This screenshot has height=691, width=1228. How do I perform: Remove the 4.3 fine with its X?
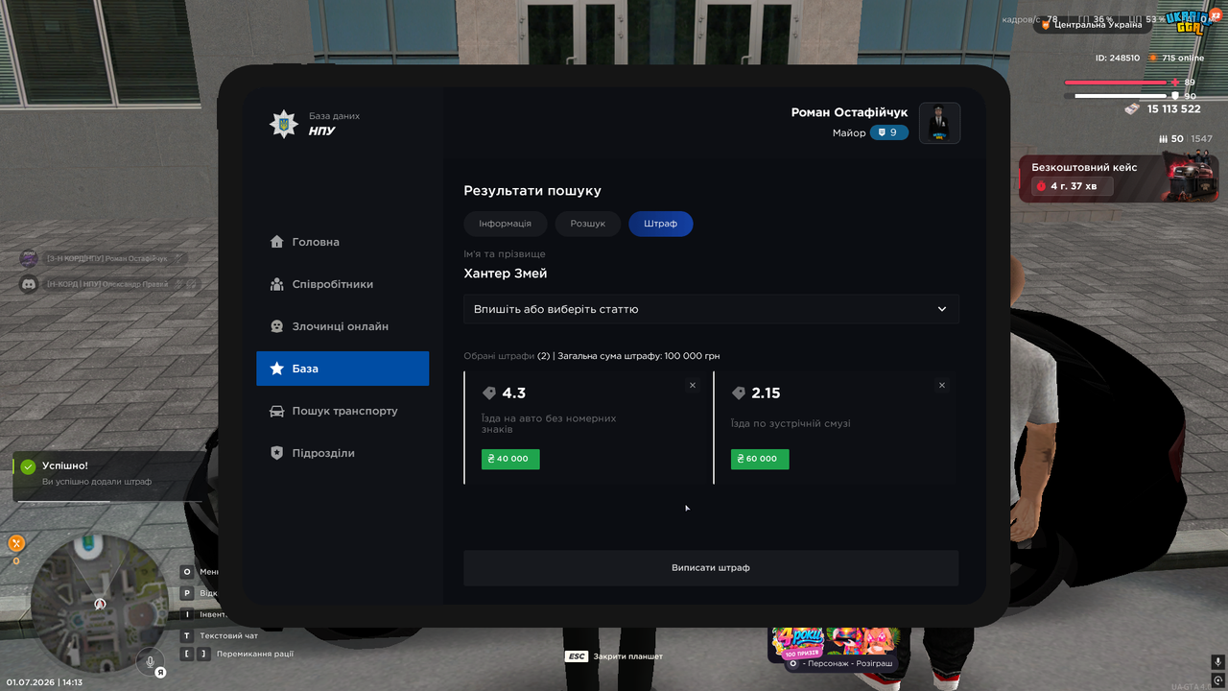pyautogui.click(x=693, y=385)
